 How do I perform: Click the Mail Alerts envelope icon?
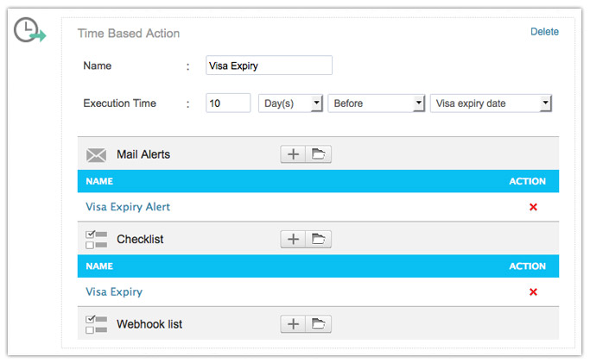(97, 155)
